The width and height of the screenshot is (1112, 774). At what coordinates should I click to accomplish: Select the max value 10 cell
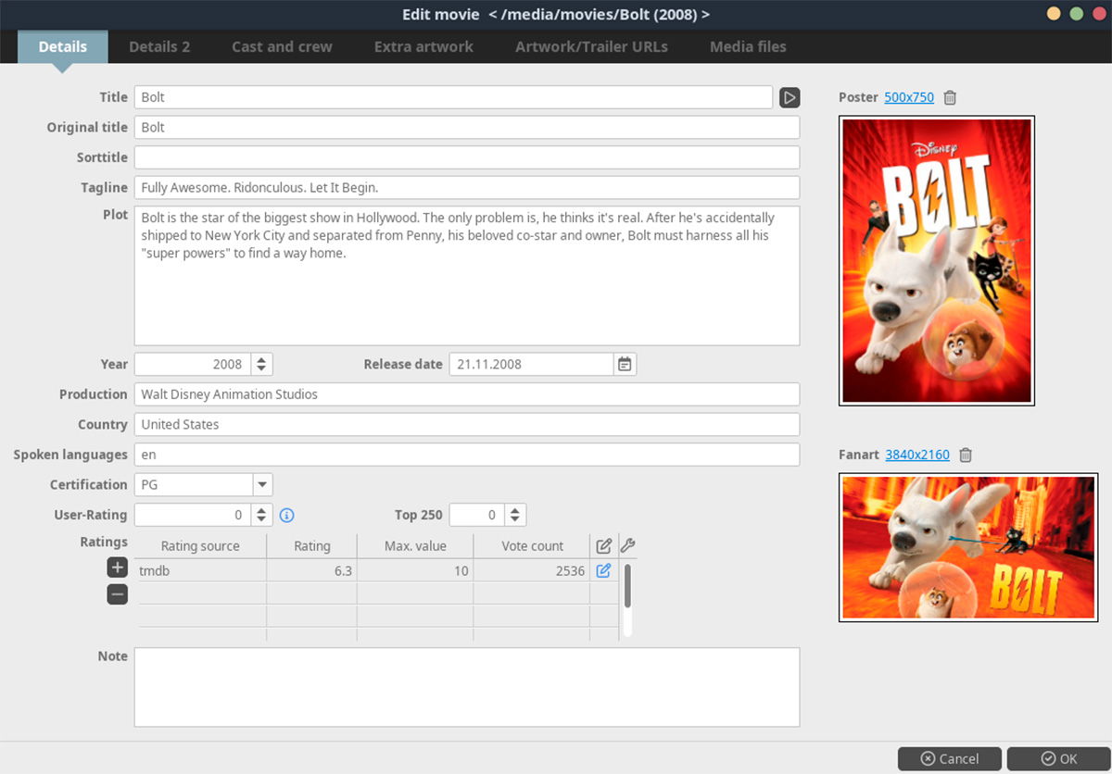click(415, 570)
